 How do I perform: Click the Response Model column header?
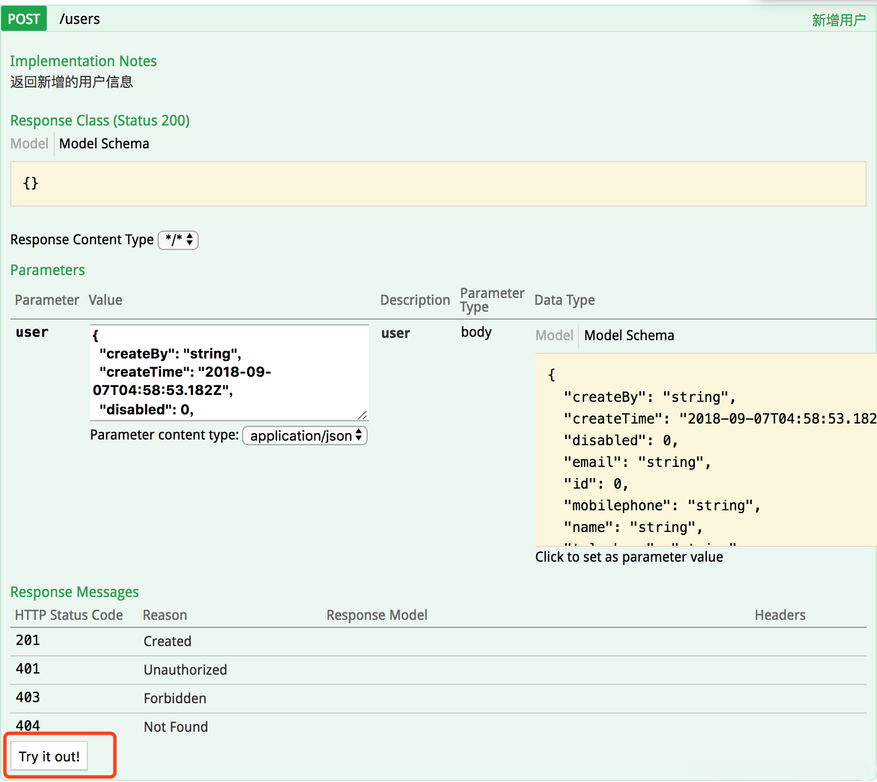(377, 615)
